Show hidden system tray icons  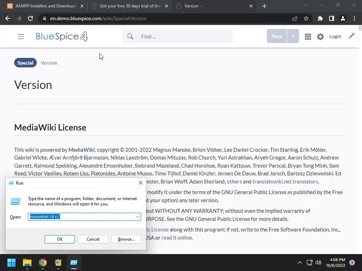click(x=300, y=263)
